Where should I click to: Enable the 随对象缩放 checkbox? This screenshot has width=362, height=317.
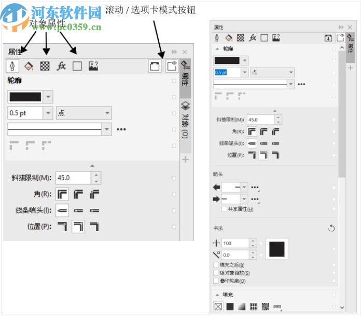tap(216, 273)
